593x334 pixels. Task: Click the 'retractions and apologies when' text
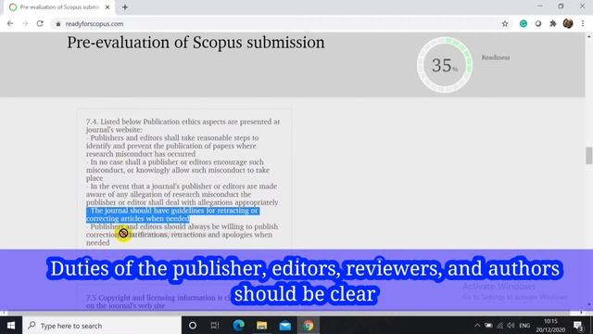pyautogui.click(x=221, y=235)
